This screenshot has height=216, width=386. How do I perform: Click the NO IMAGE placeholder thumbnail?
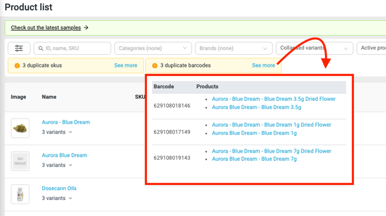(20, 161)
